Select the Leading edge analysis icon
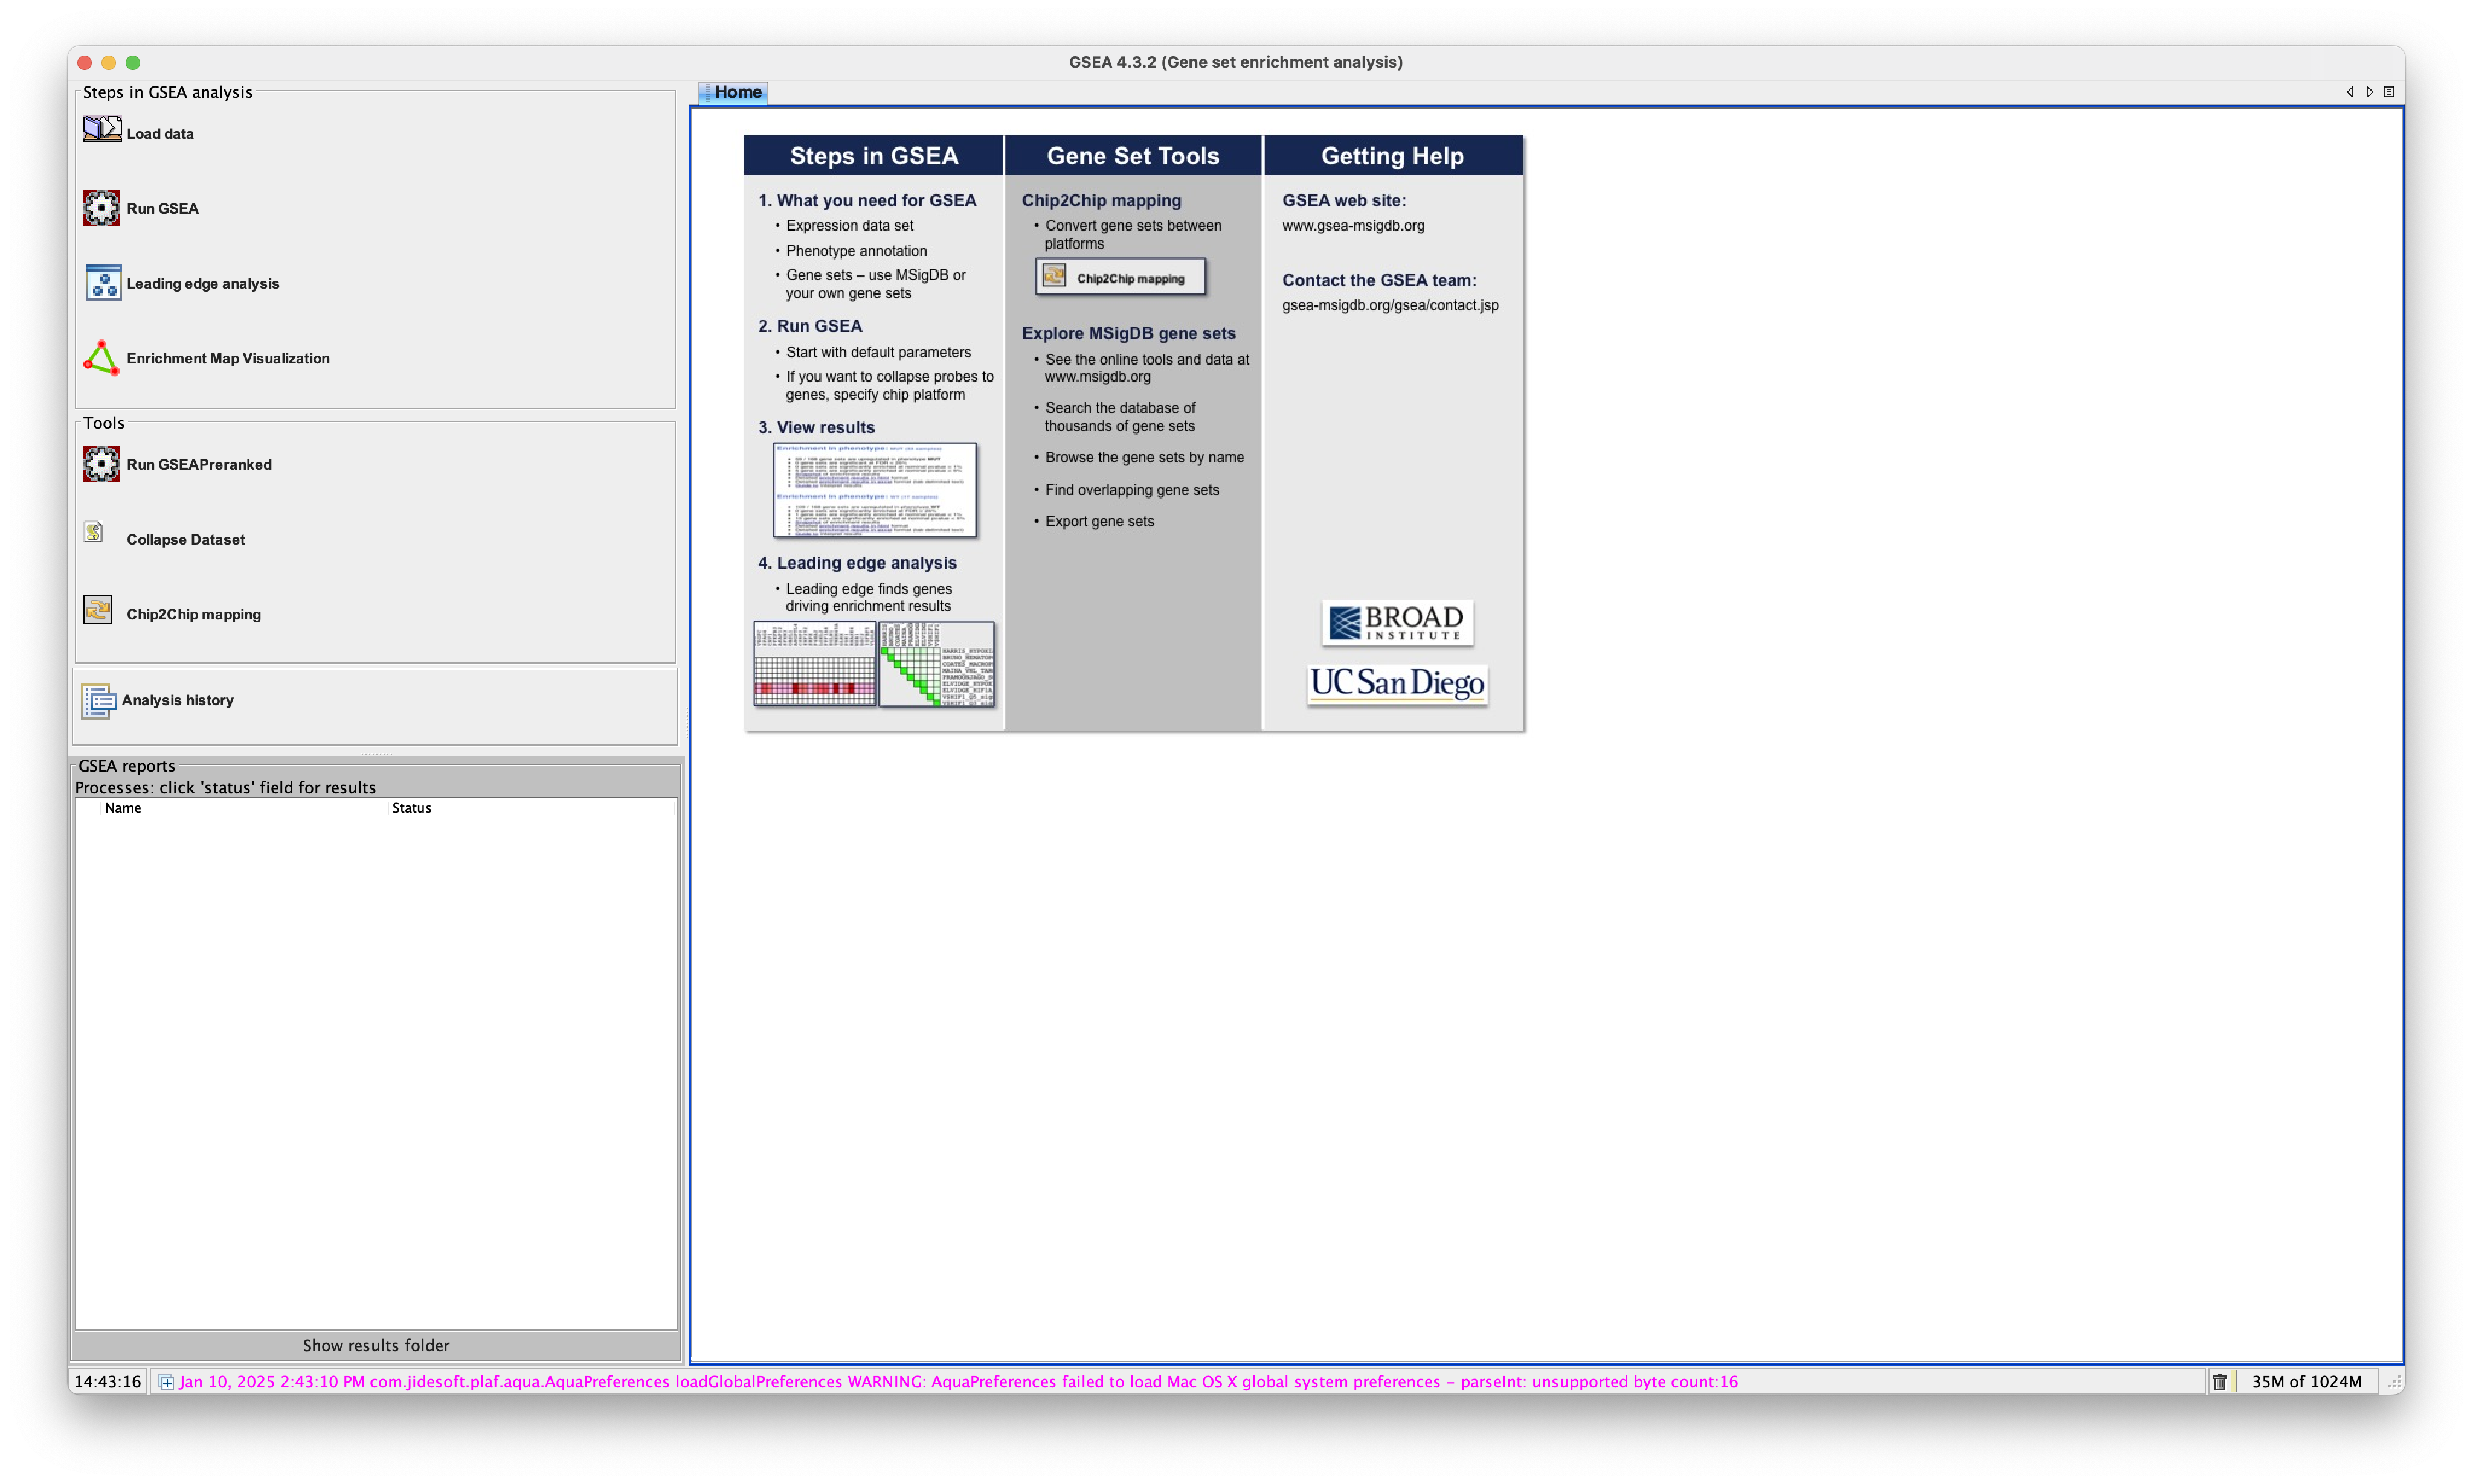Screen dimensions: 2473x1484 coord(103,283)
